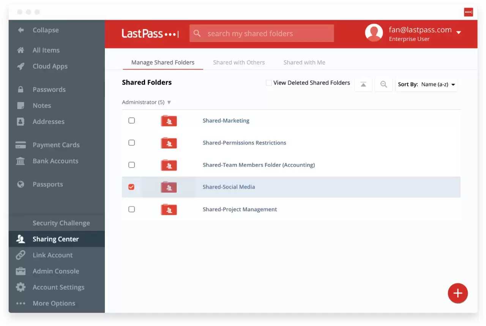Click the Account Settings gear icon
486x326 pixels.
point(21,287)
